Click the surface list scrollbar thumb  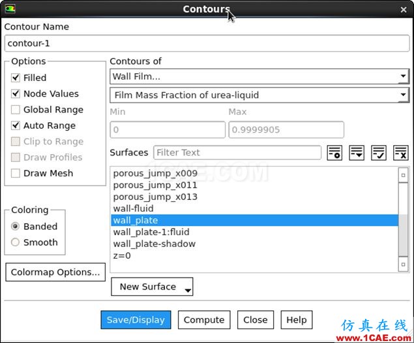click(403, 235)
